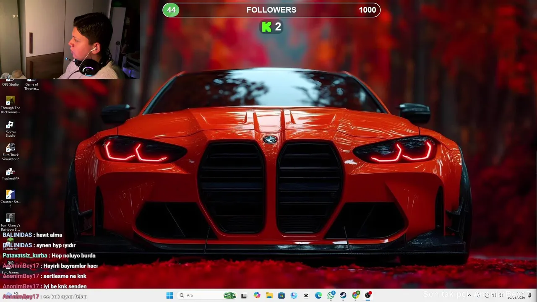This screenshot has height=302, width=537.
Task: Open the Windows Start menu
Action: point(169,295)
